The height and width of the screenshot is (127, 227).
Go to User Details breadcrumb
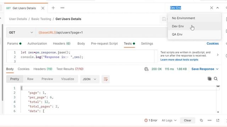pyautogui.click(x=18, y=19)
